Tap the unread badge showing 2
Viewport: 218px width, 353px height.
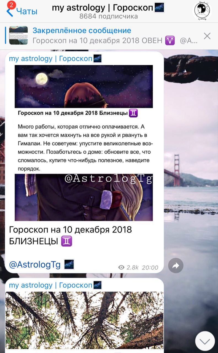(11, 5)
